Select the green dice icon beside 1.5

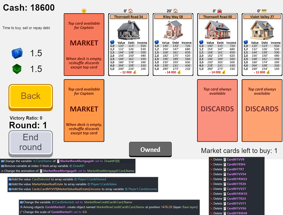17,69
